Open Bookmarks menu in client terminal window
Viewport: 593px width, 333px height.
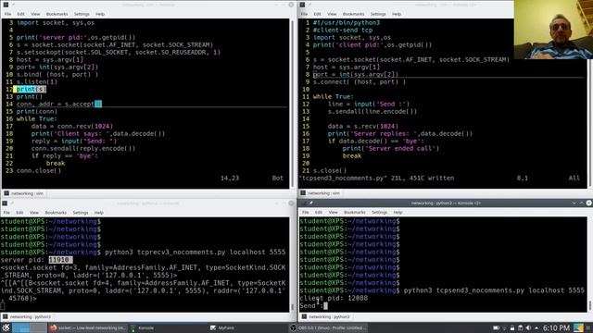tap(355, 212)
